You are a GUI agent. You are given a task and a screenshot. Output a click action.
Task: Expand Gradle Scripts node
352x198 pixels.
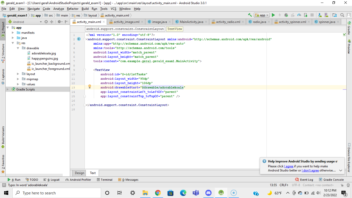[x=8, y=89]
